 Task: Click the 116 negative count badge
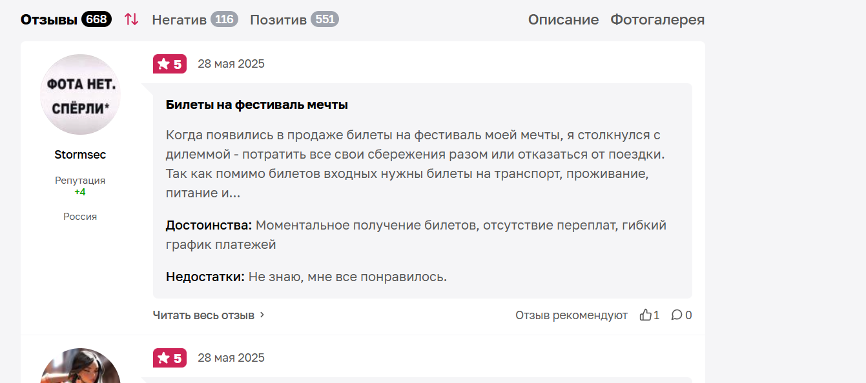[x=224, y=19]
